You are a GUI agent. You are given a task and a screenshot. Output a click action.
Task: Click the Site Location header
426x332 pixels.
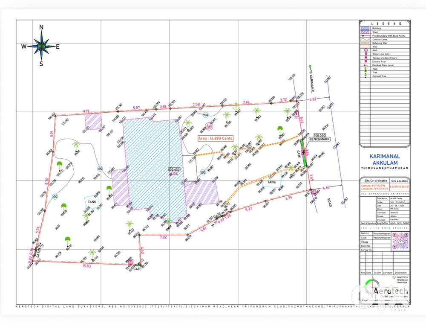click(x=400, y=181)
